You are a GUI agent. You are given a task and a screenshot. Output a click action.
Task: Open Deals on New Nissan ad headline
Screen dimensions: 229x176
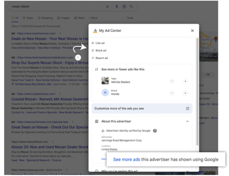click(x=50, y=39)
